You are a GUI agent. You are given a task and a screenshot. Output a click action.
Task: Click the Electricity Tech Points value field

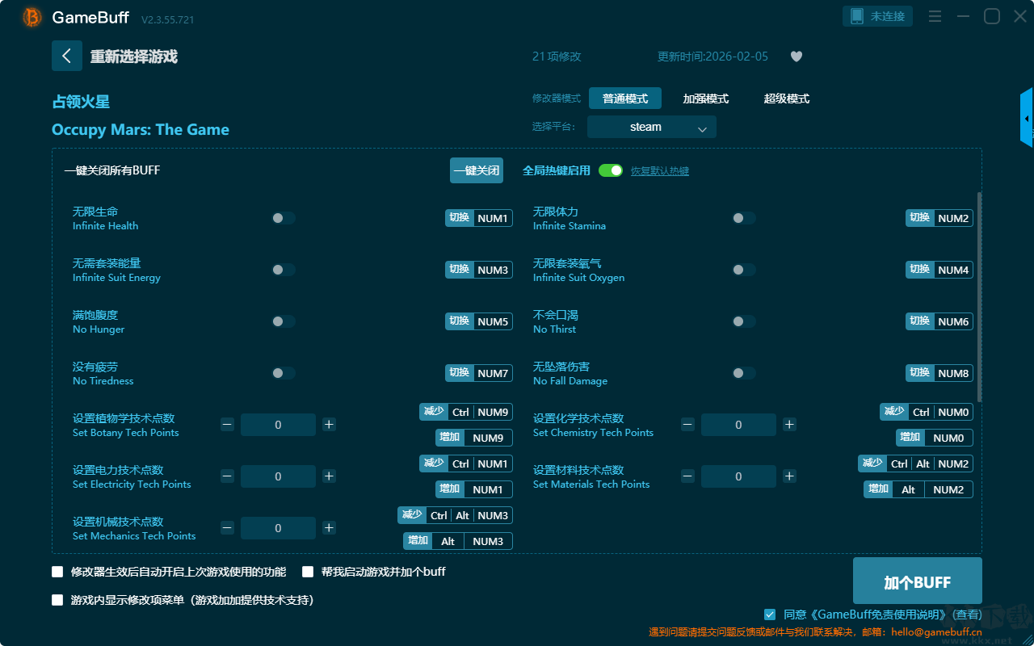[278, 476]
